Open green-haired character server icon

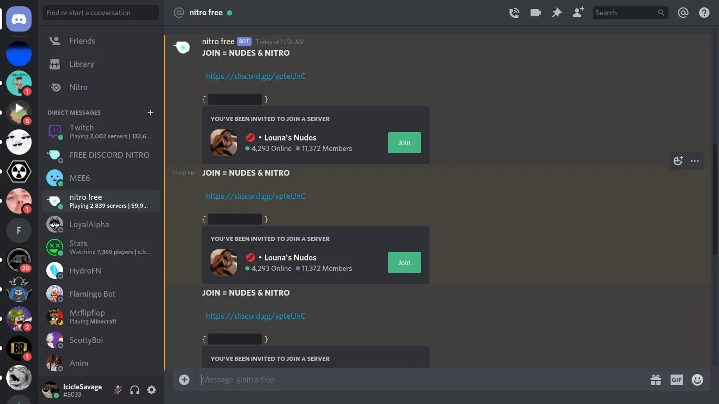(19, 319)
